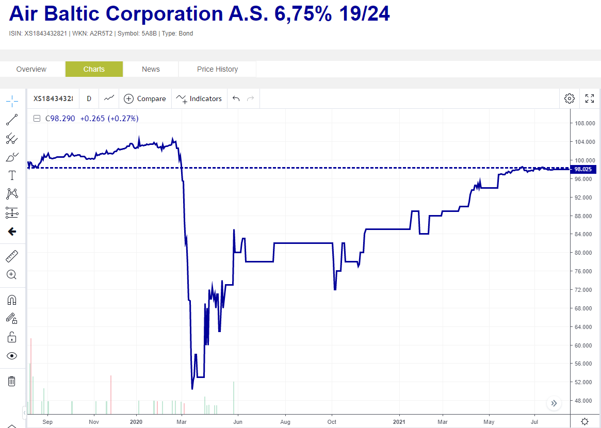Pick the brush drawing tool
The height and width of the screenshot is (428, 601).
12,157
